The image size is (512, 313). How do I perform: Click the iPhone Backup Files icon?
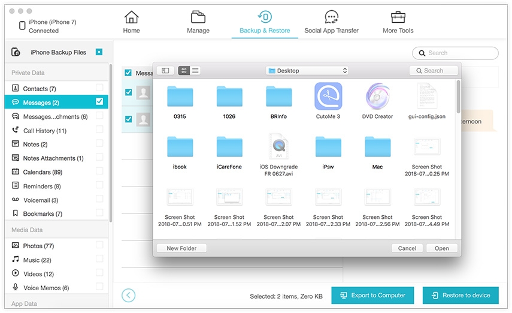click(x=16, y=52)
